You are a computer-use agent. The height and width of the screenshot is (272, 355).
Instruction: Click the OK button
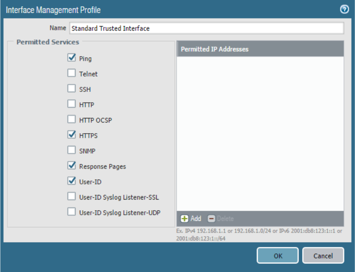click(x=278, y=255)
